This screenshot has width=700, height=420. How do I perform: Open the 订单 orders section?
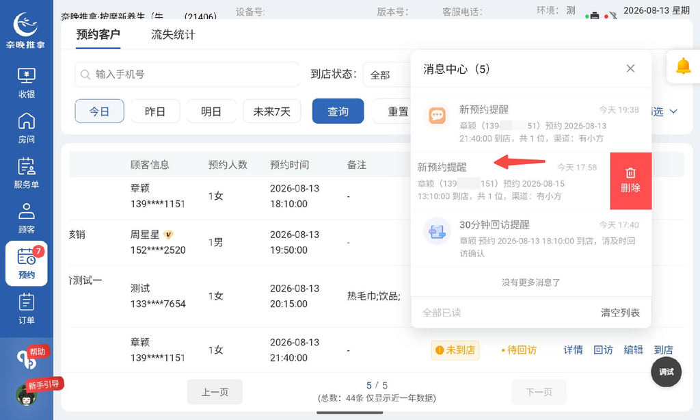point(27,309)
